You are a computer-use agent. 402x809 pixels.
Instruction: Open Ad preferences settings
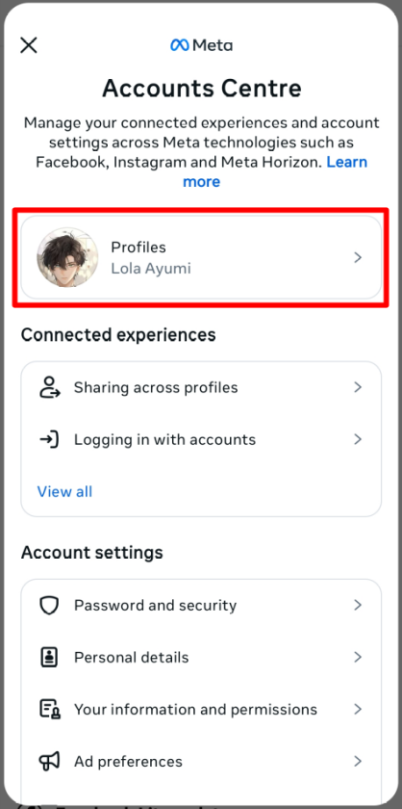[x=201, y=762]
